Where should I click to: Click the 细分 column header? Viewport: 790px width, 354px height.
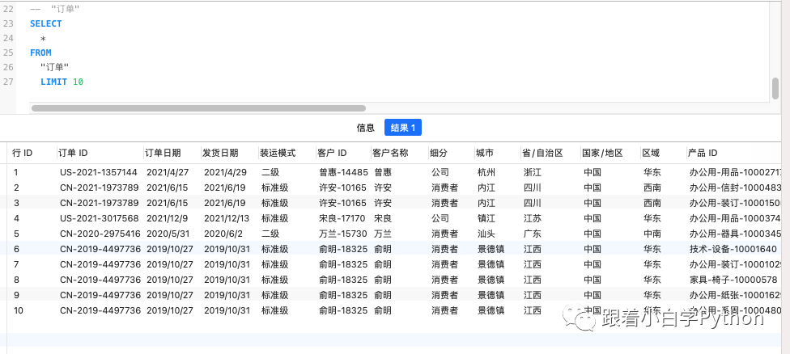pyautogui.click(x=439, y=153)
